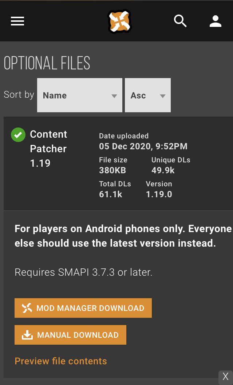Click the download arrow icon on Manual Download
The height and width of the screenshot is (385, 233).
coord(27,335)
